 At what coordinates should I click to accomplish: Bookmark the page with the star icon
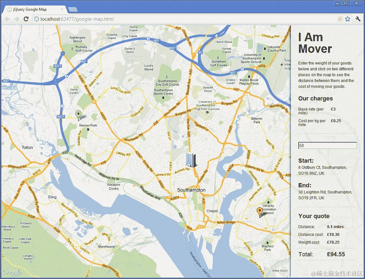click(348, 19)
